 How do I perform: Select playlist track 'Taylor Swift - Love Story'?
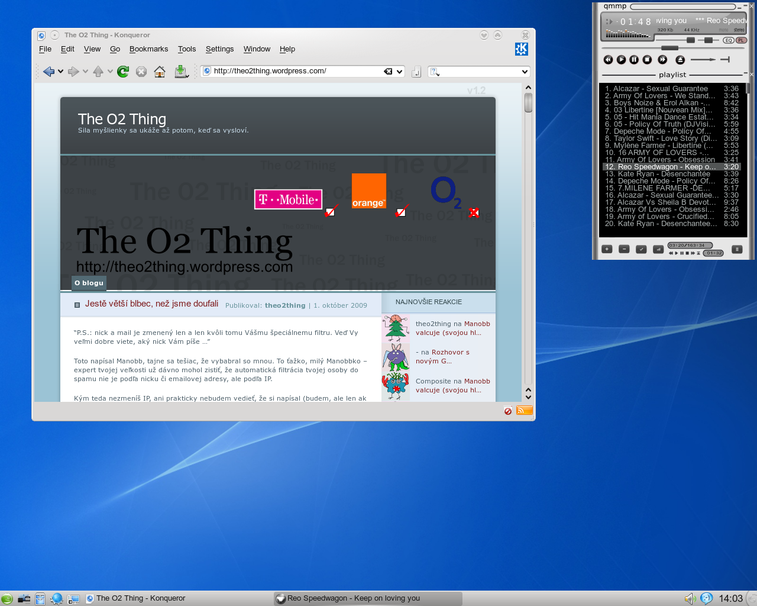(671, 138)
